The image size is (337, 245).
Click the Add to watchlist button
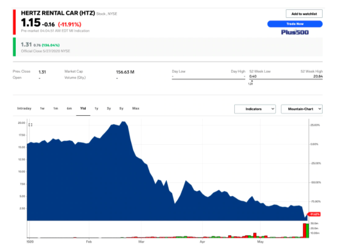coord(304,14)
